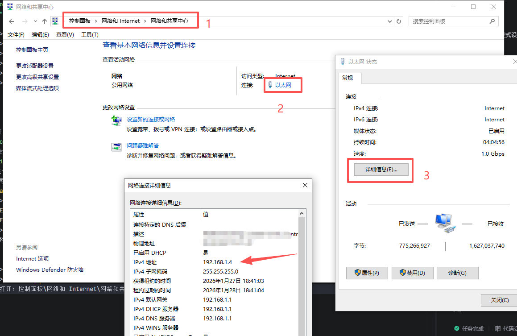
Task: Open 更改适配器设置
Action: [x=35, y=66]
